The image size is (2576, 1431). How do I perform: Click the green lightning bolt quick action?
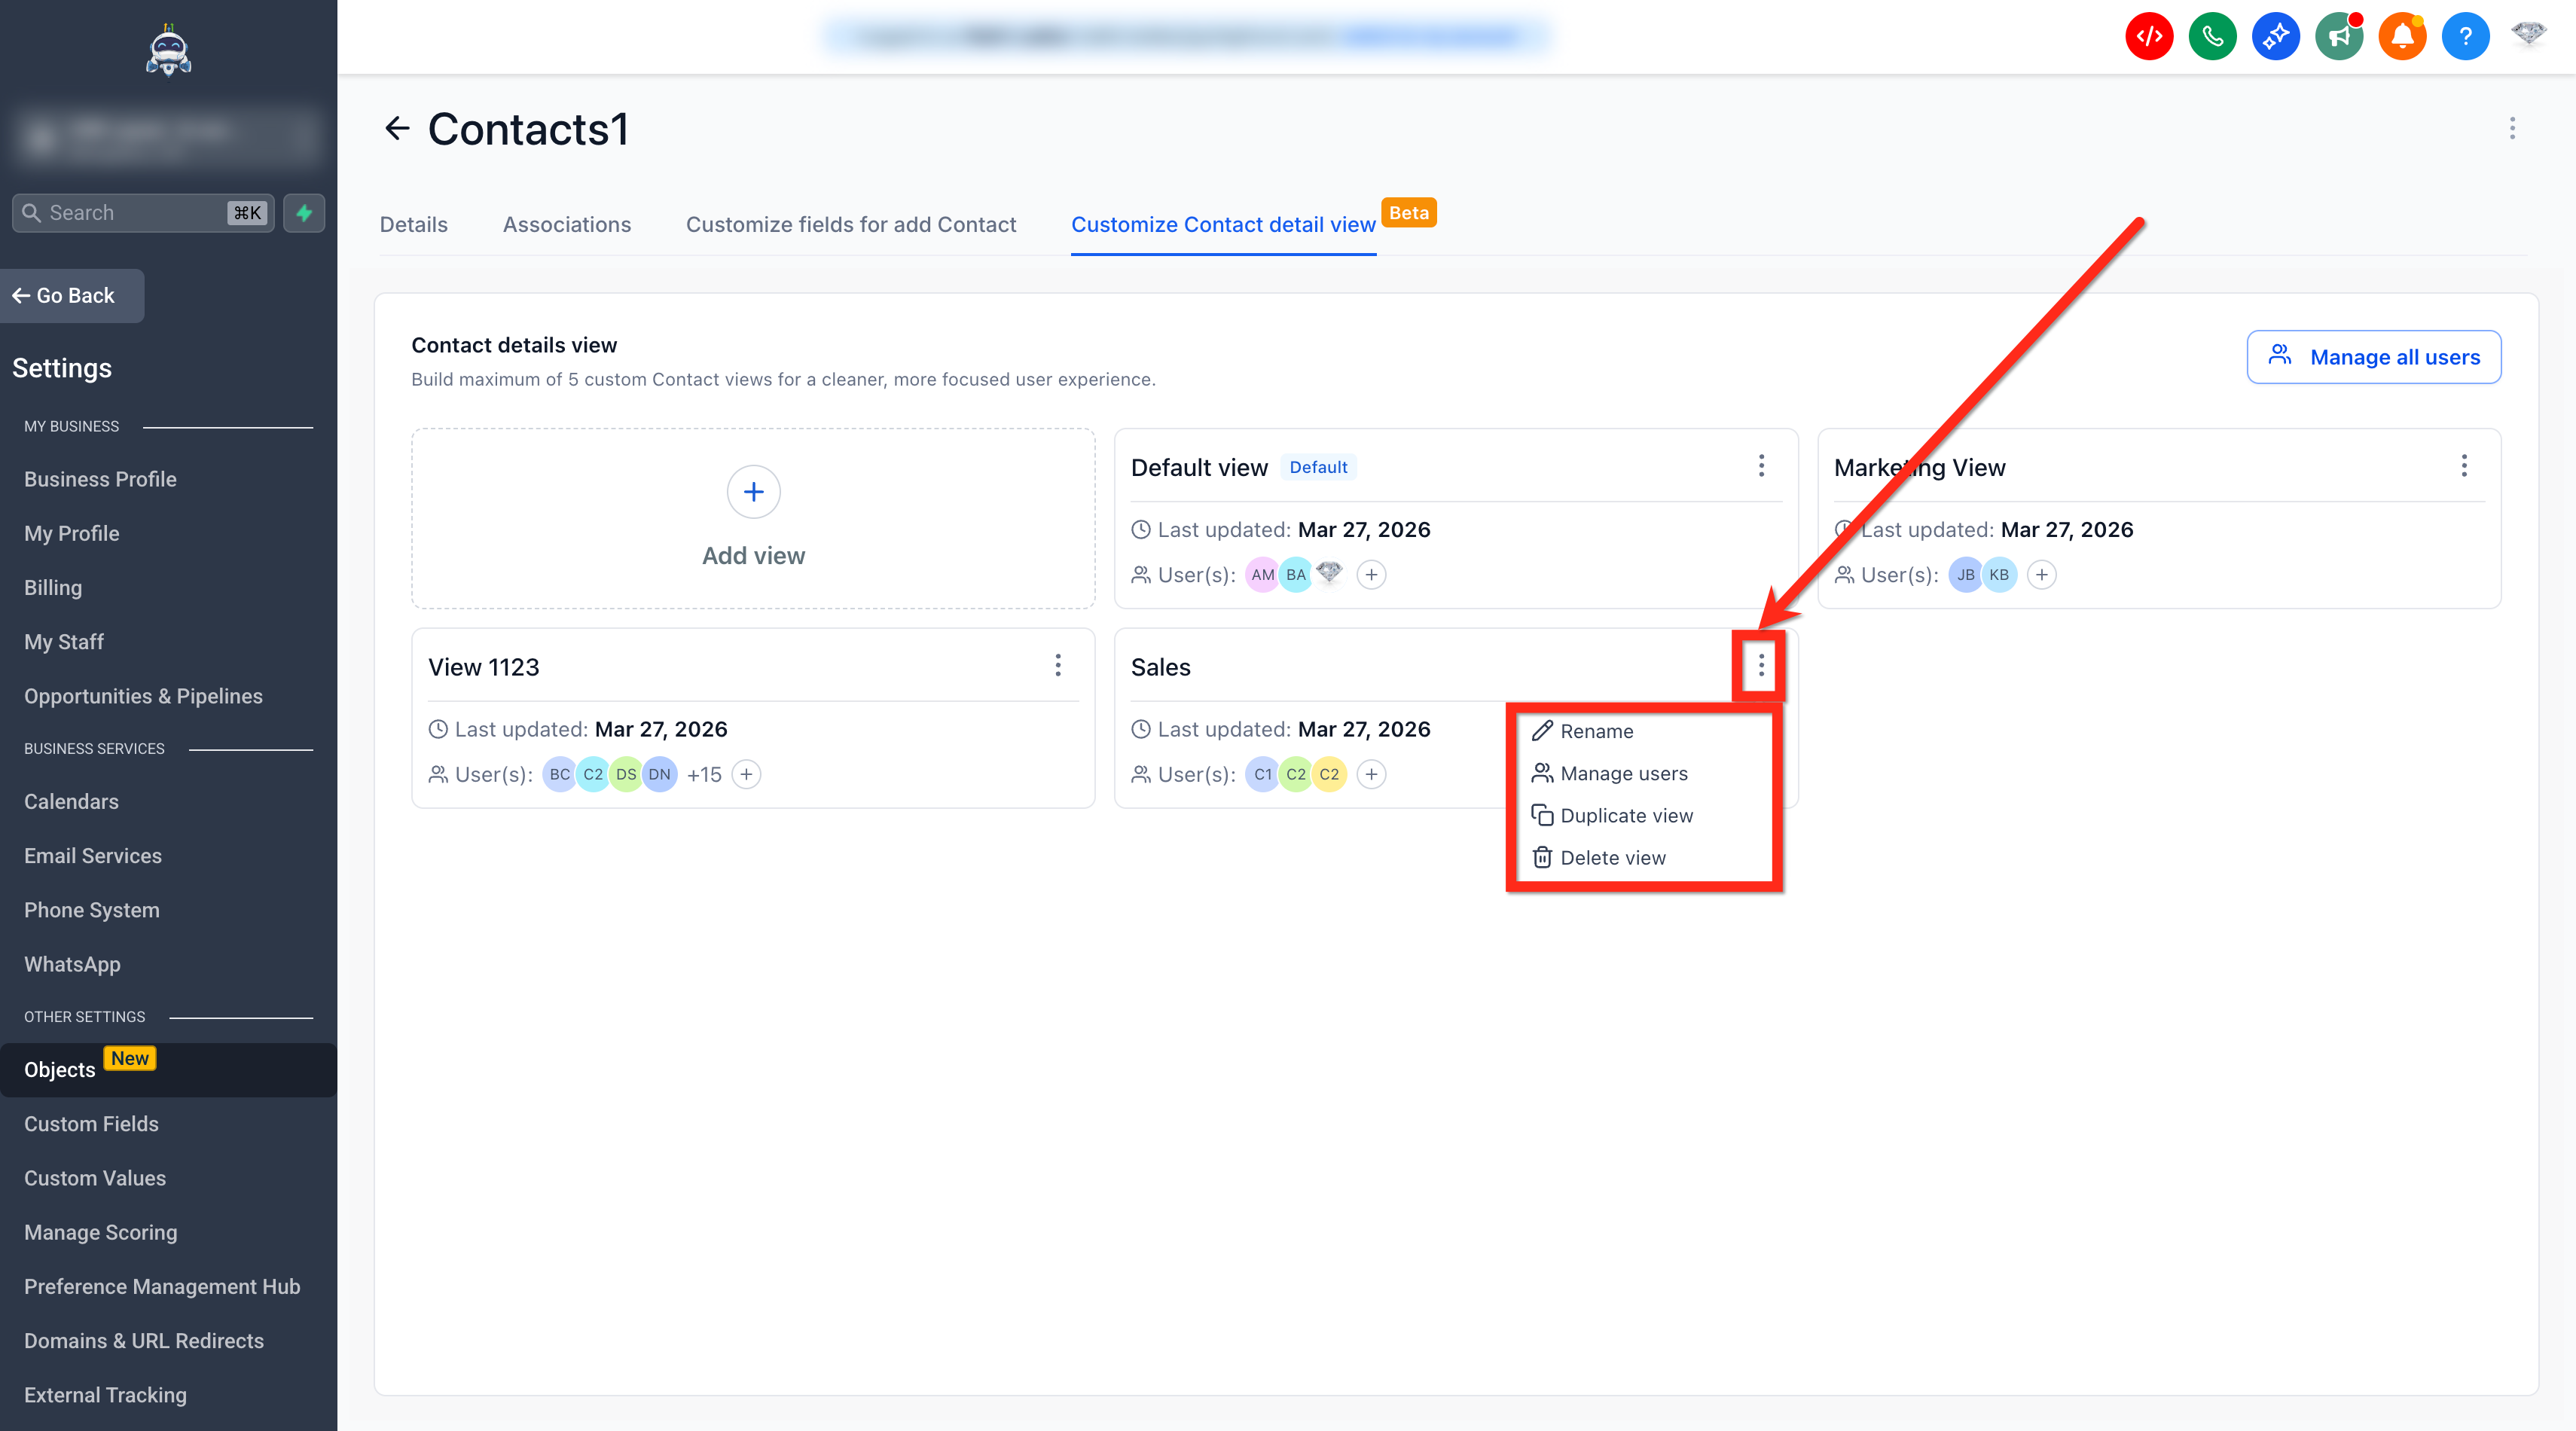(x=304, y=213)
